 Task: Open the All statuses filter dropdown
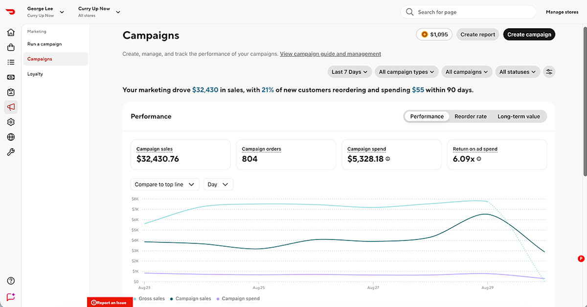point(518,72)
